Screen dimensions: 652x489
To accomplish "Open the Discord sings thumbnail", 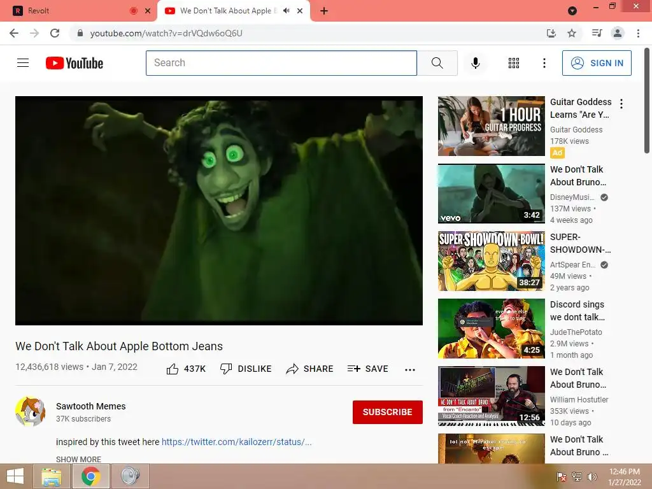I will [x=491, y=329].
